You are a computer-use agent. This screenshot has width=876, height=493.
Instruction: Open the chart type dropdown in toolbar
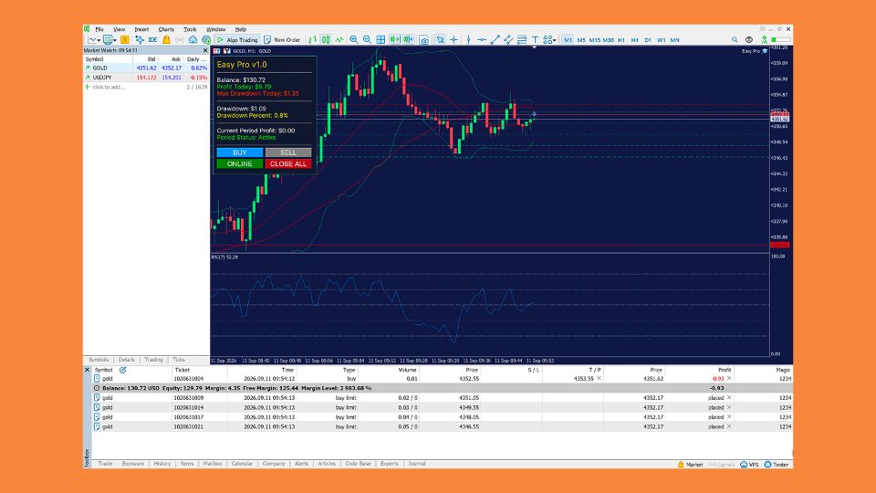(x=94, y=39)
